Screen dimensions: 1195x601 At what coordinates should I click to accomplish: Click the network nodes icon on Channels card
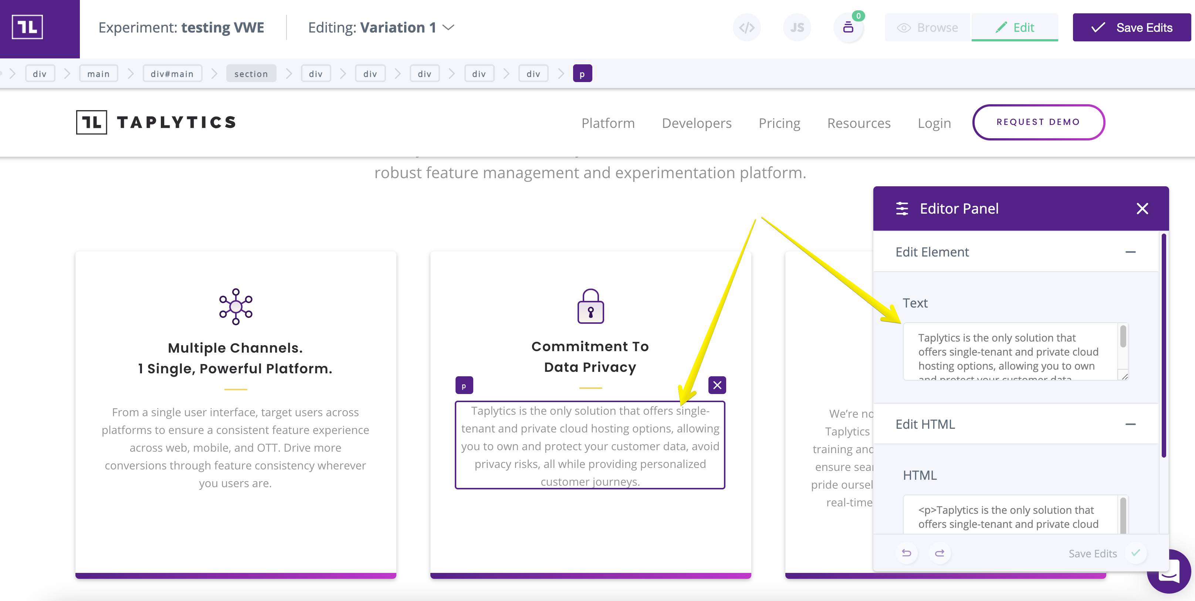[236, 306]
